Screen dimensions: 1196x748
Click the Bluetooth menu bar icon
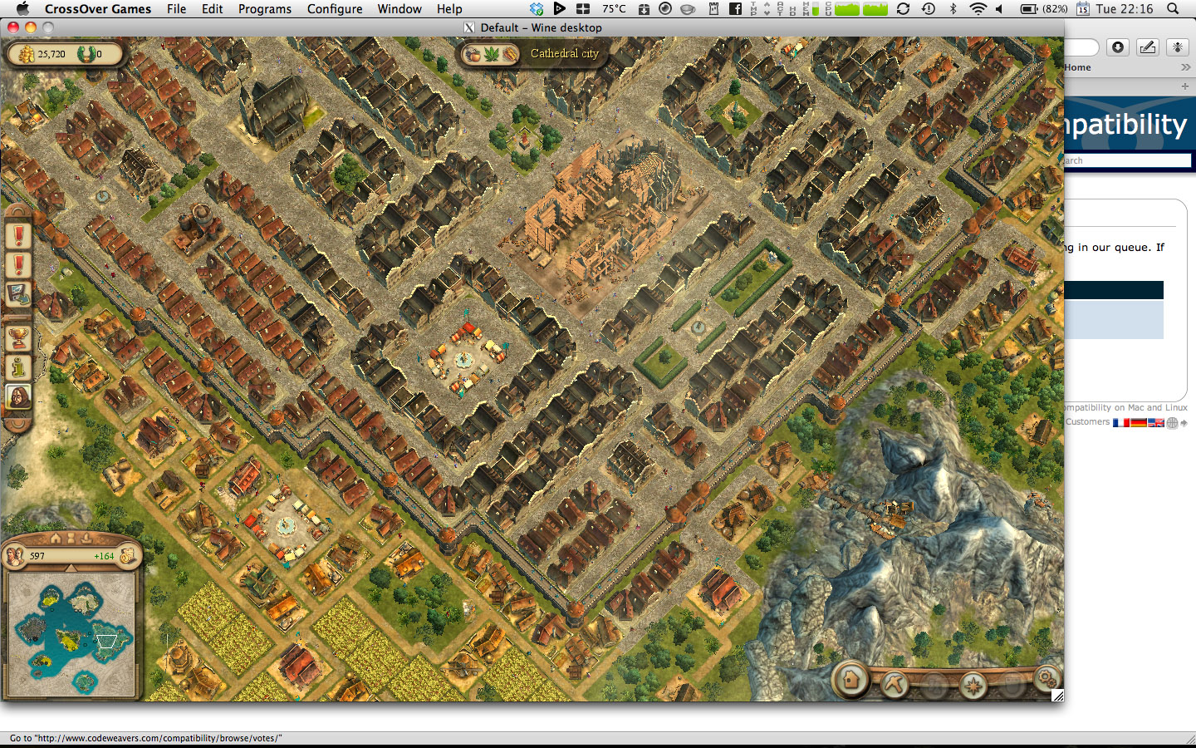coord(953,8)
